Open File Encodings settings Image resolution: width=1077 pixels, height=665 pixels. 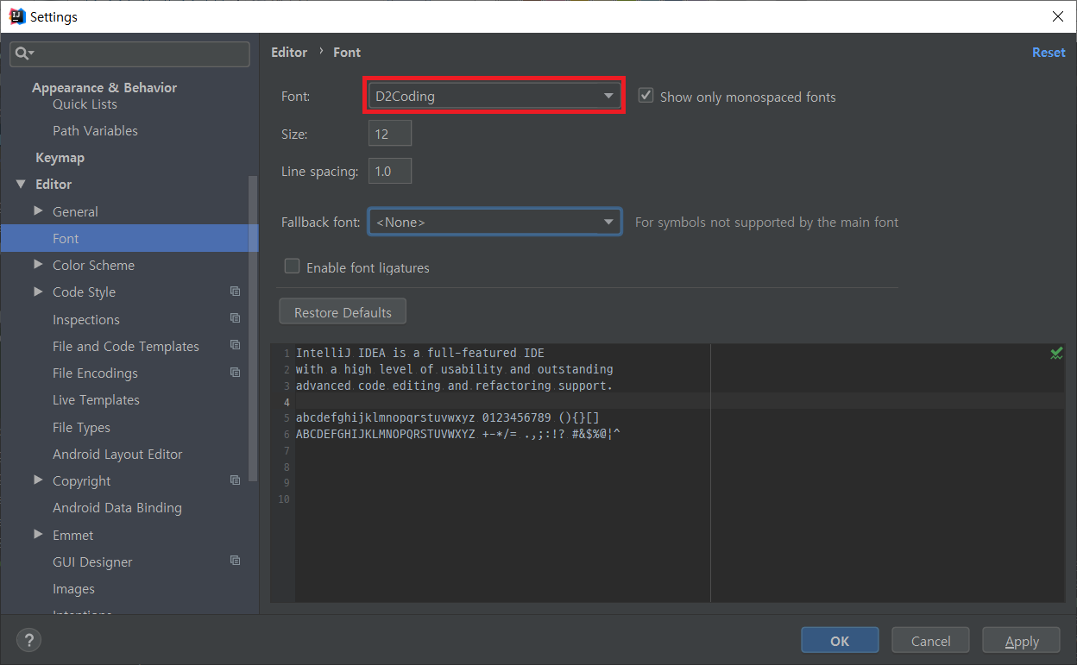tap(95, 373)
